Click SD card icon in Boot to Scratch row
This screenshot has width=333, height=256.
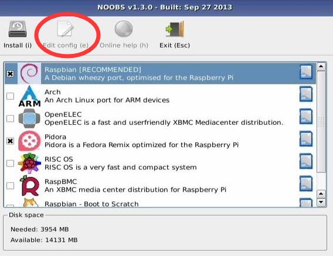(306, 203)
